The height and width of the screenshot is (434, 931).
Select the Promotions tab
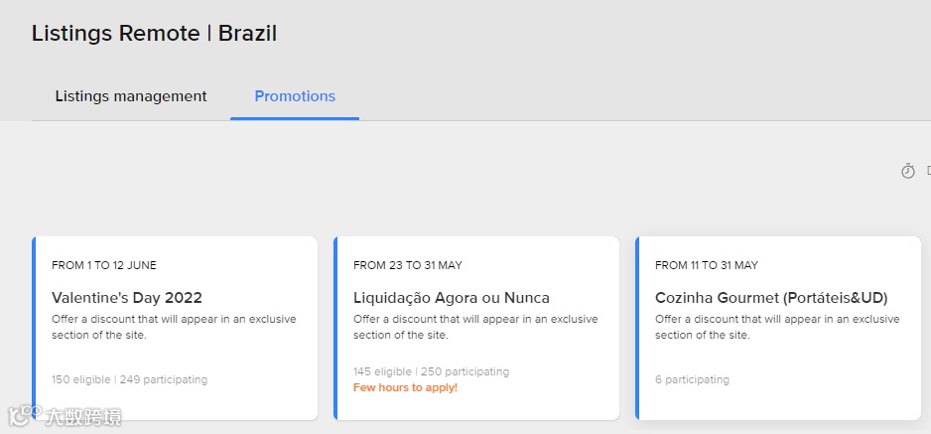click(x=295, y=96)
